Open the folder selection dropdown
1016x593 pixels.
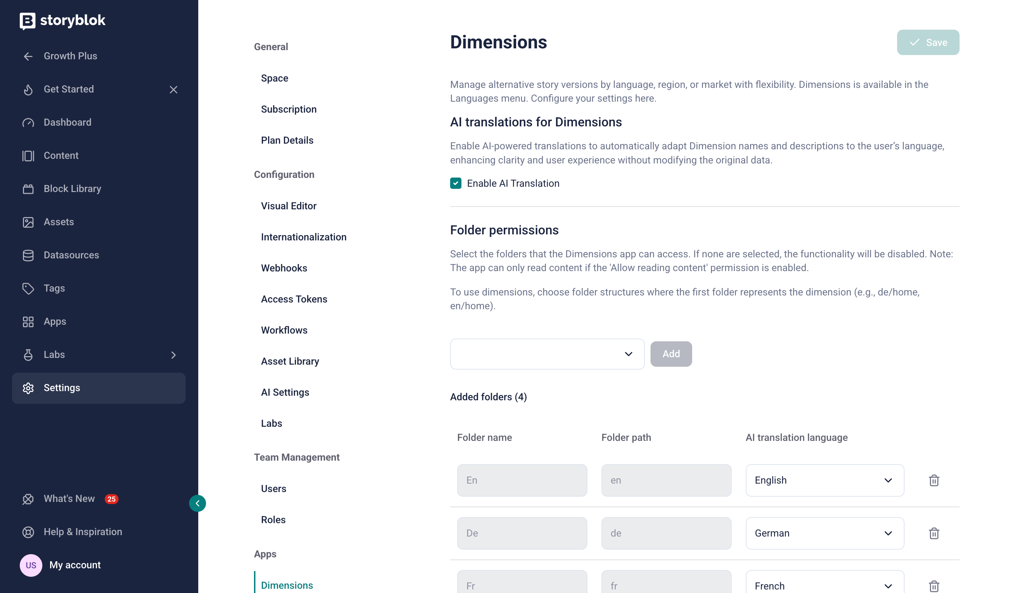click(x=547, y=354)
